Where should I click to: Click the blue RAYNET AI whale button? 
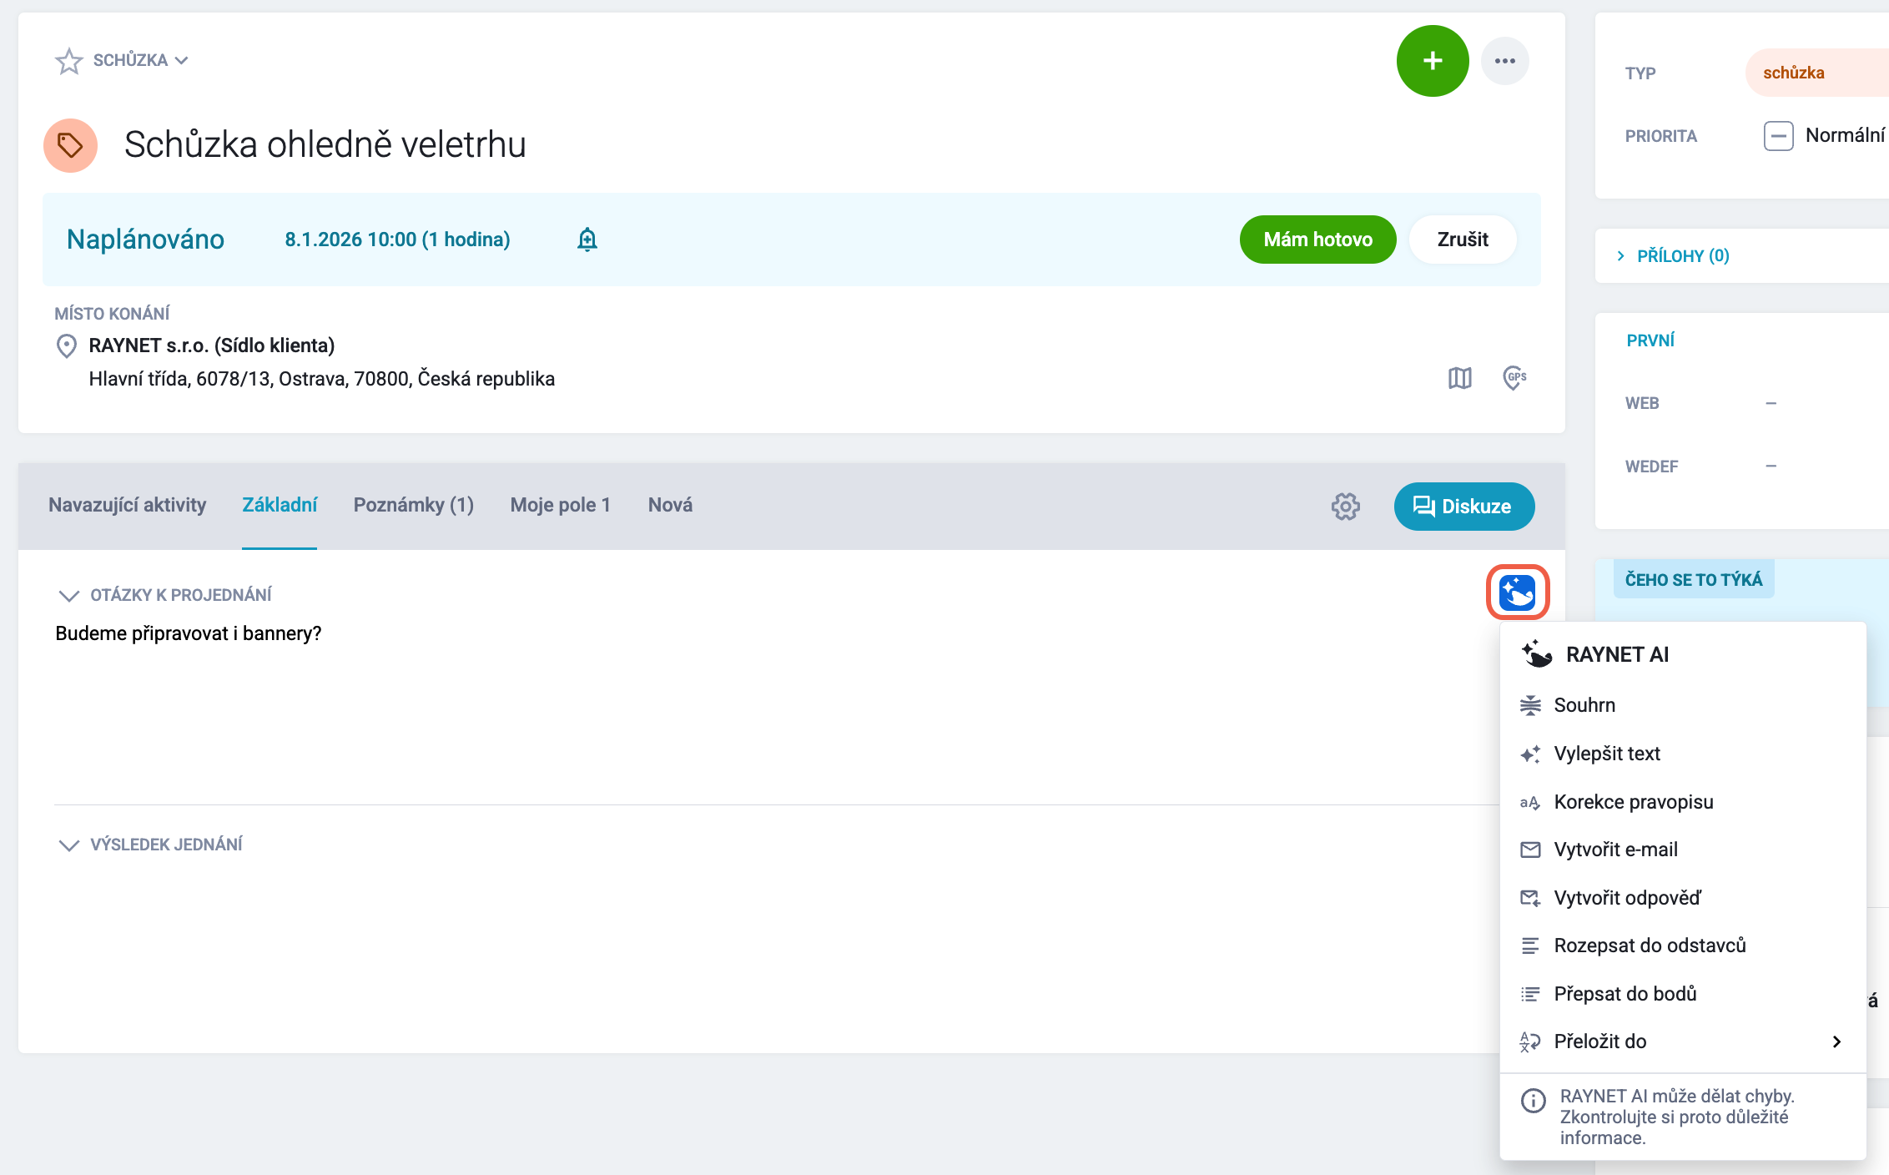(x=1517, y=593)
